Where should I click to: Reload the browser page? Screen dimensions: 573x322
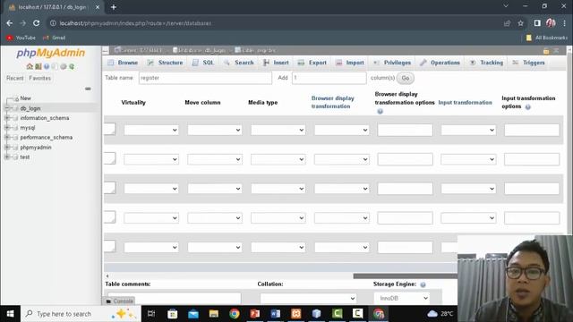click(36, 23)
